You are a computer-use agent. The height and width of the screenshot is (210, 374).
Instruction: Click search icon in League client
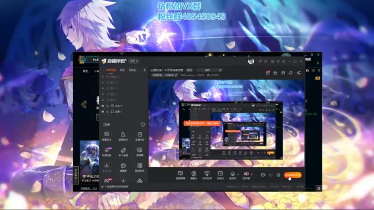coord(319,70)
